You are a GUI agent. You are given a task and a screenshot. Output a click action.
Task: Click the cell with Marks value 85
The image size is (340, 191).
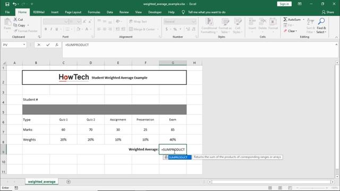click(173, 129)
